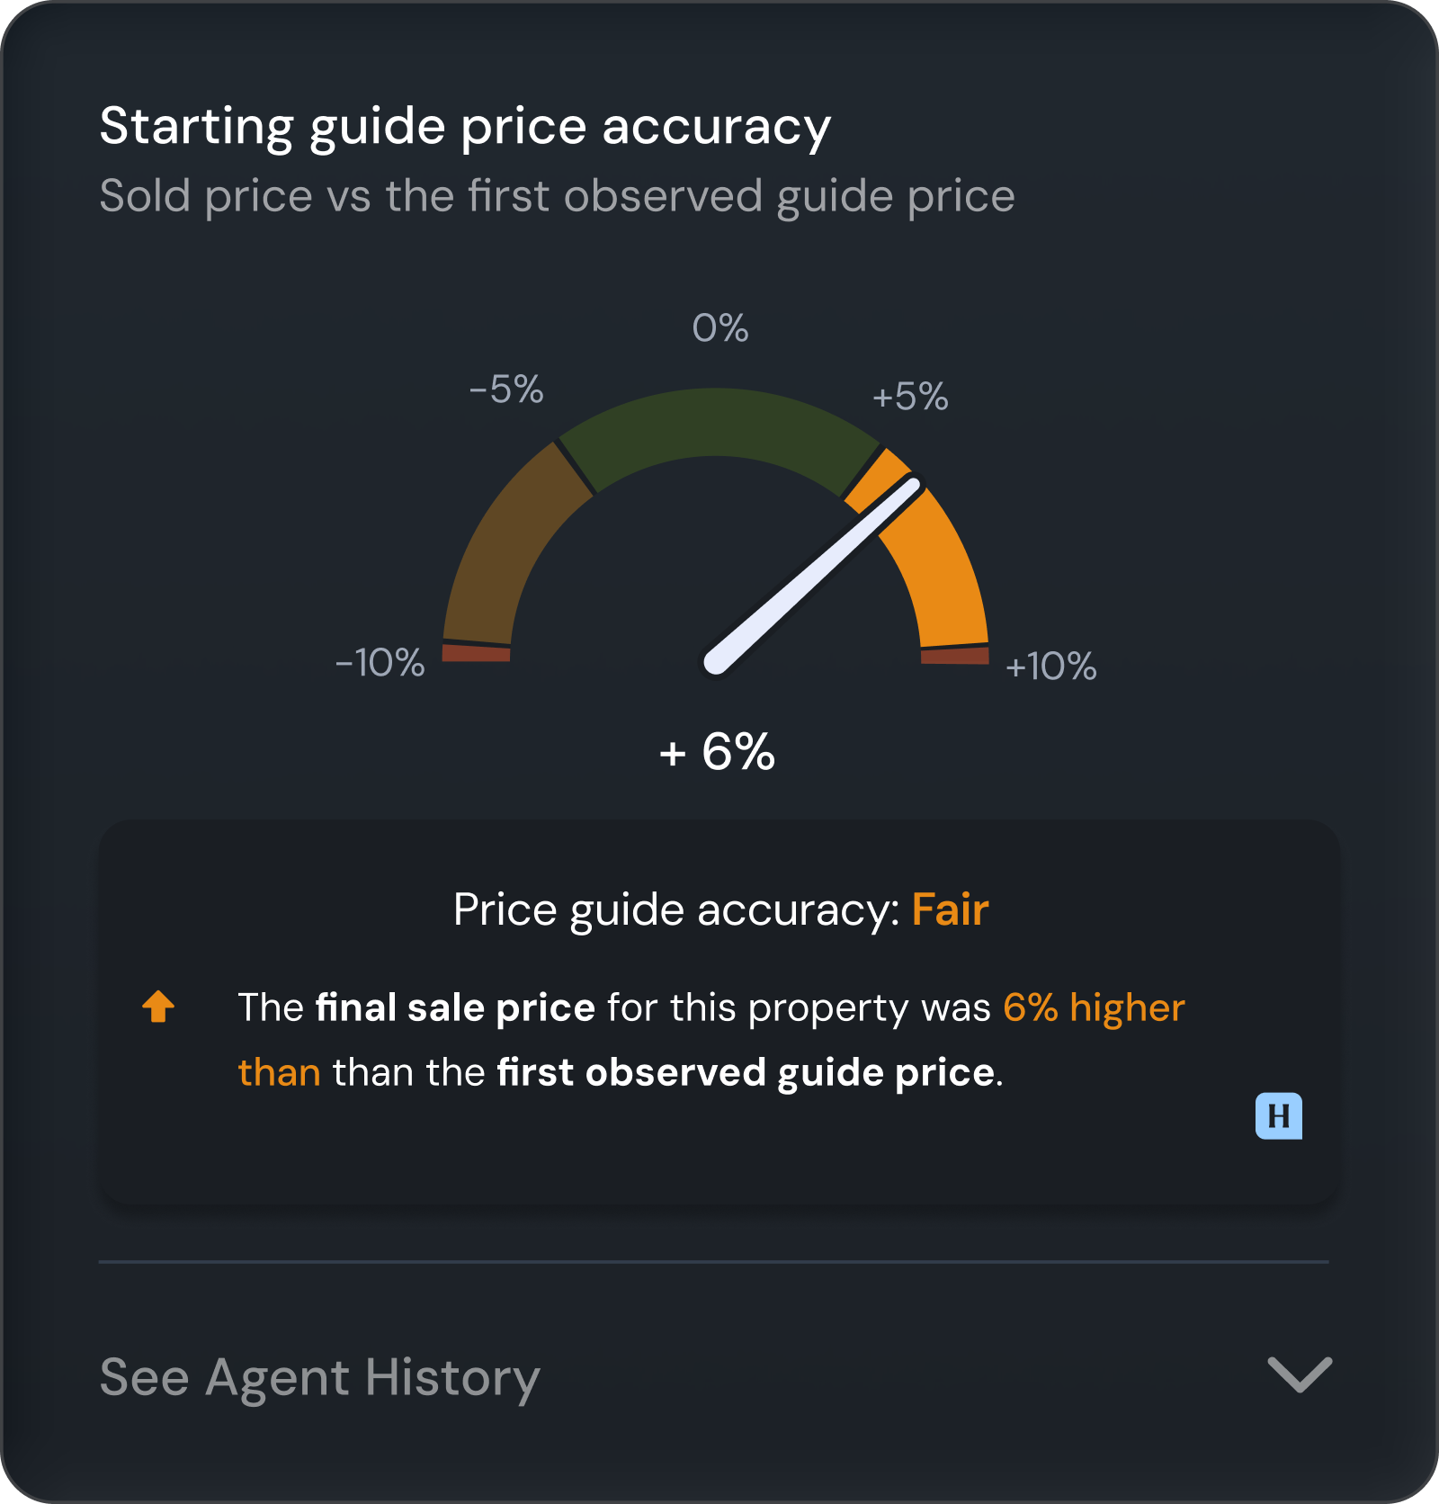Image resolution: width=1439 pixels, height=1504 pixels.
Task: Click the olive left gauge segment
Action: pos(513,540)
